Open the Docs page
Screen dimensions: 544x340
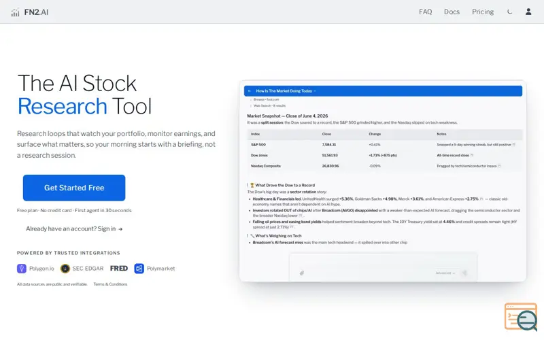click(452, 12)
